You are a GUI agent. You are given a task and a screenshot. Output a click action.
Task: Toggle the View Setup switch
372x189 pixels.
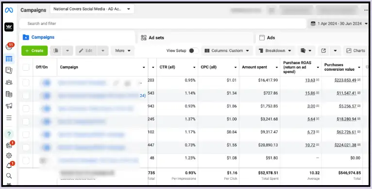tap(194, 51)
